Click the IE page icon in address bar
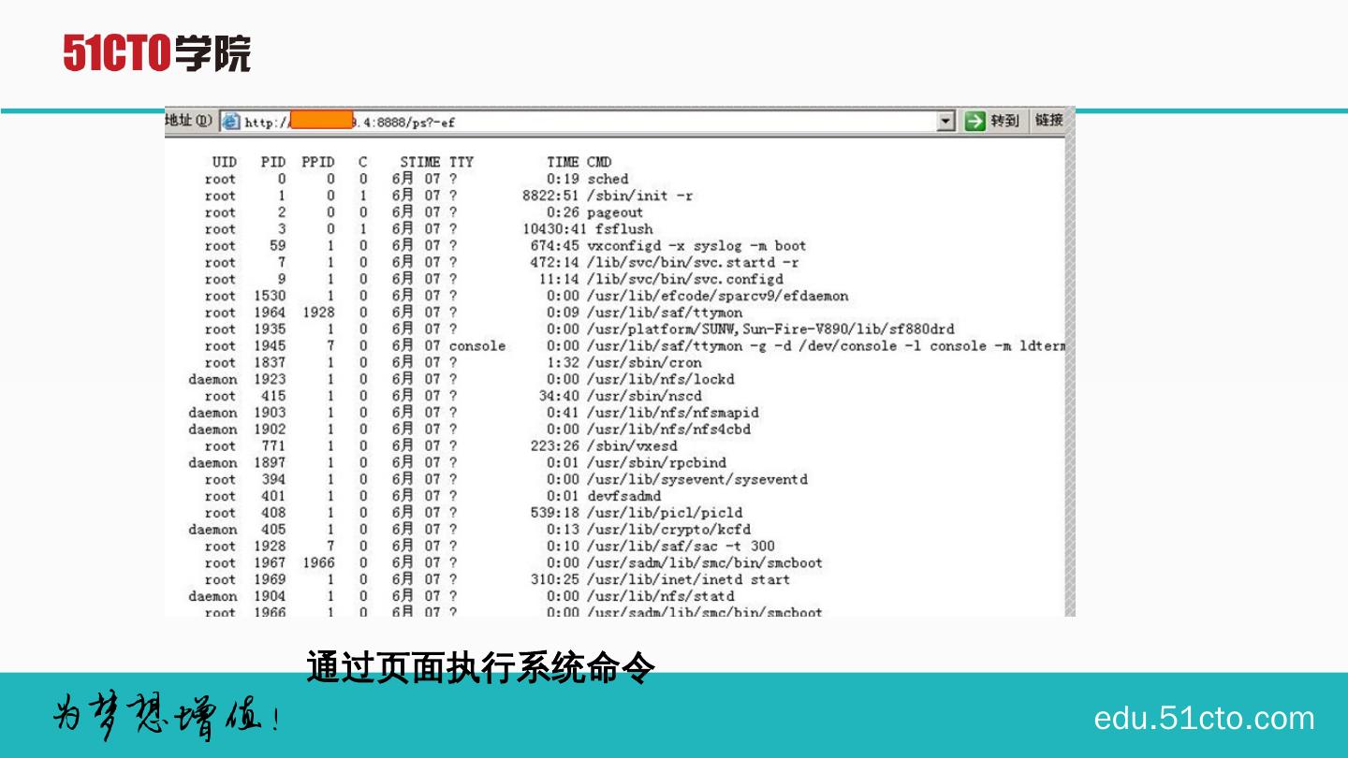 pyautogui.click(x=231, y=122)
